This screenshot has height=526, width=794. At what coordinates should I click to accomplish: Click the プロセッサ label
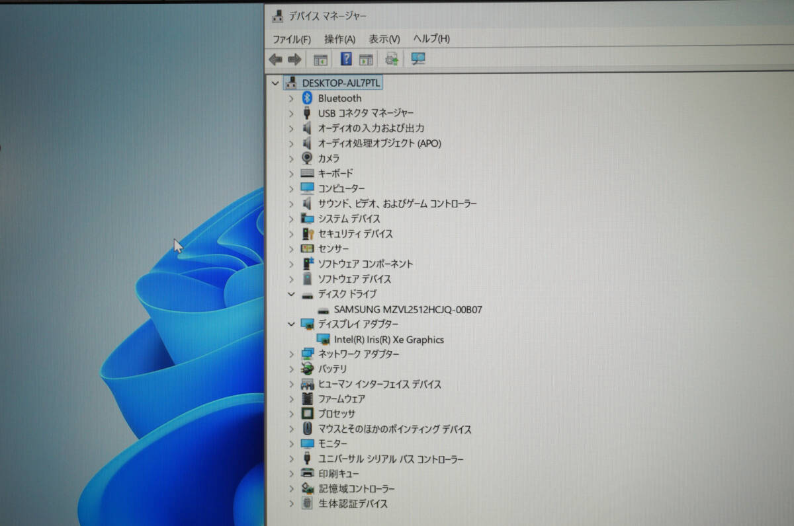click(337, 414)
